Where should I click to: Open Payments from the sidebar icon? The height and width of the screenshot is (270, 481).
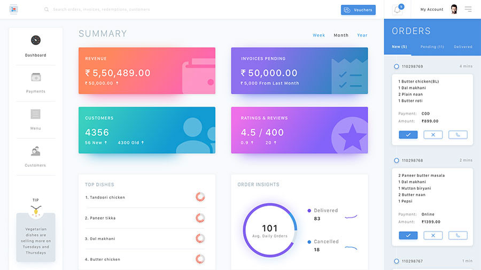coord(35,78)
